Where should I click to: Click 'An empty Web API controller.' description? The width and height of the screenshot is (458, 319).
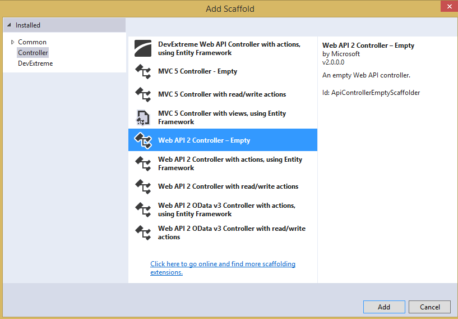click(366, 75)
